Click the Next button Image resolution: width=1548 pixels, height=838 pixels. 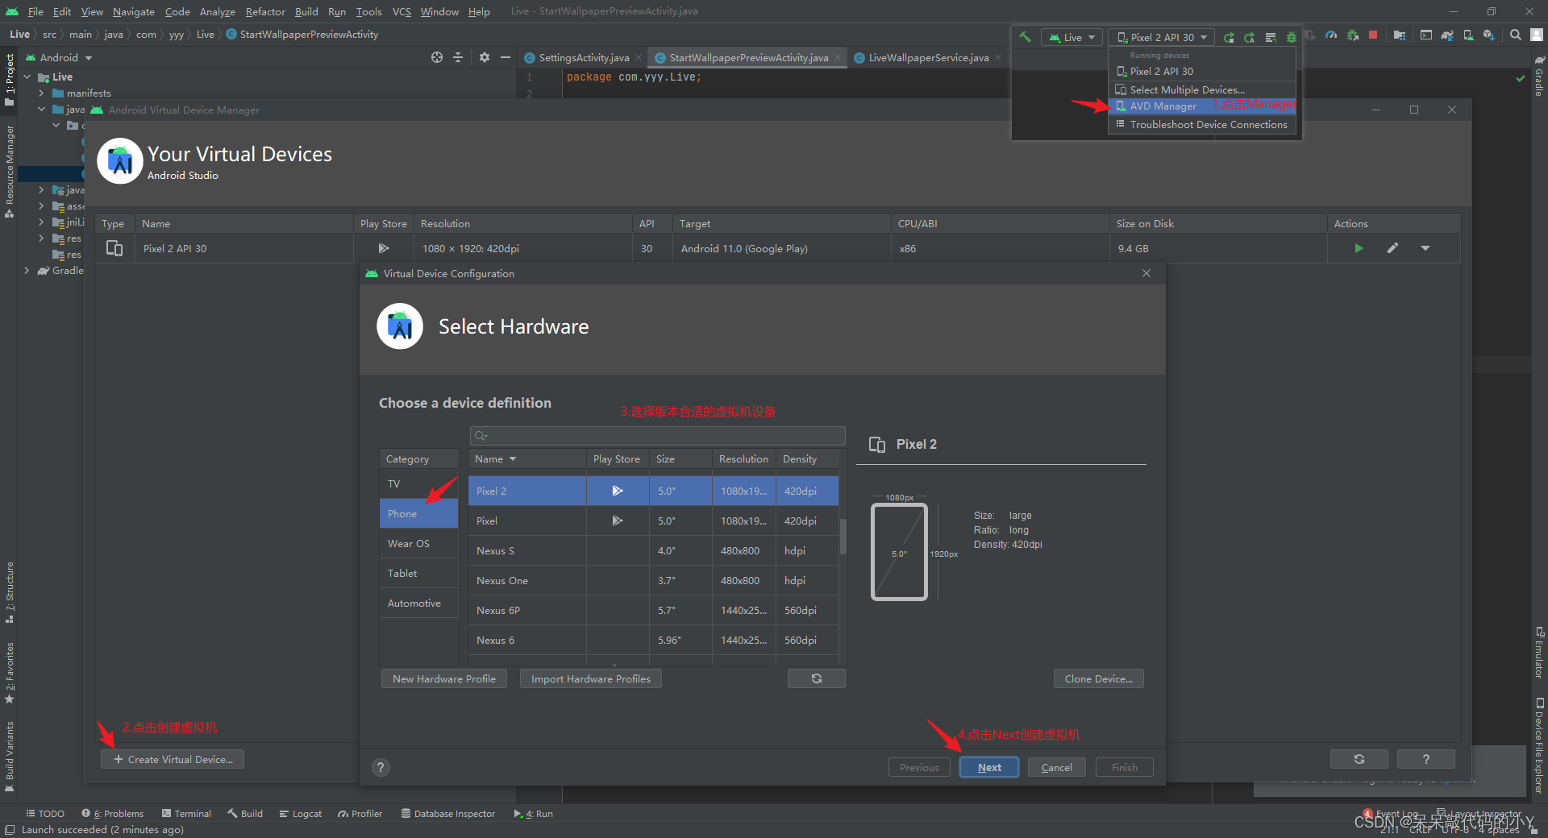tap(989, 767)
